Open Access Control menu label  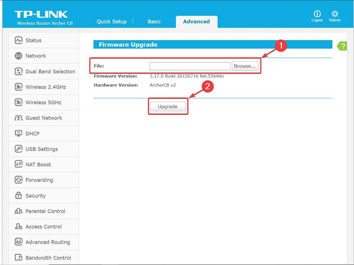point(43,227)
